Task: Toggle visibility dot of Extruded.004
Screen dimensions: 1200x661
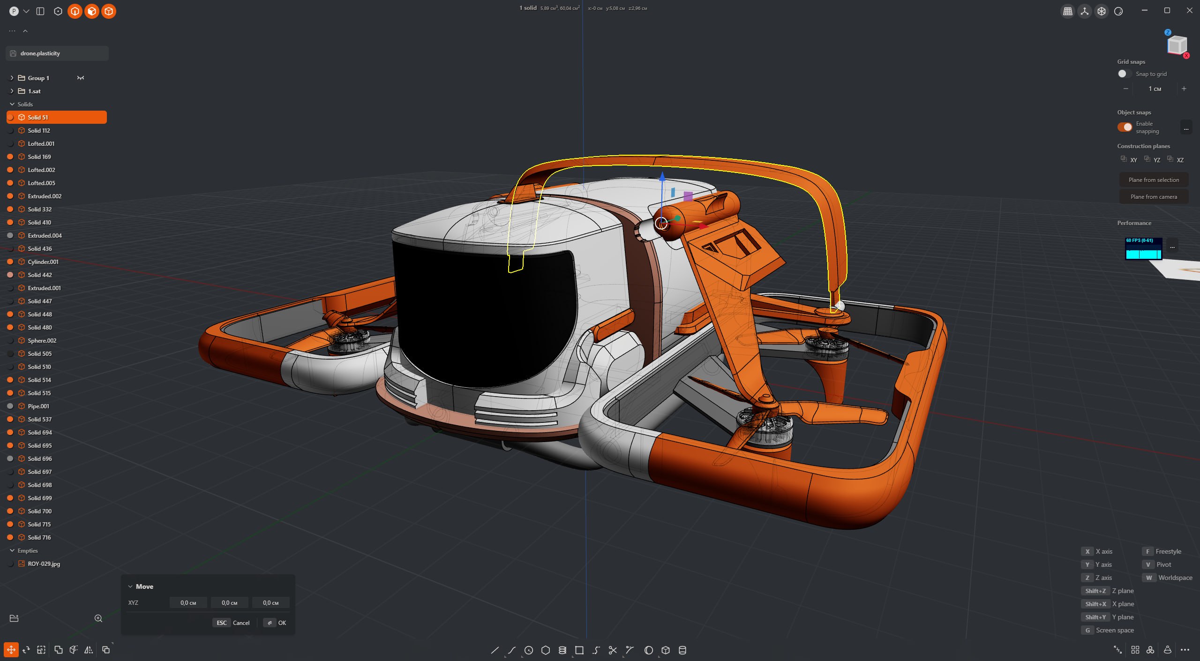Action: coord(10,236)
